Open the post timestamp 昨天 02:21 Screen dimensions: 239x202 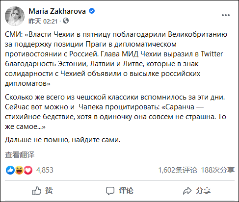[x=43, y=21]
